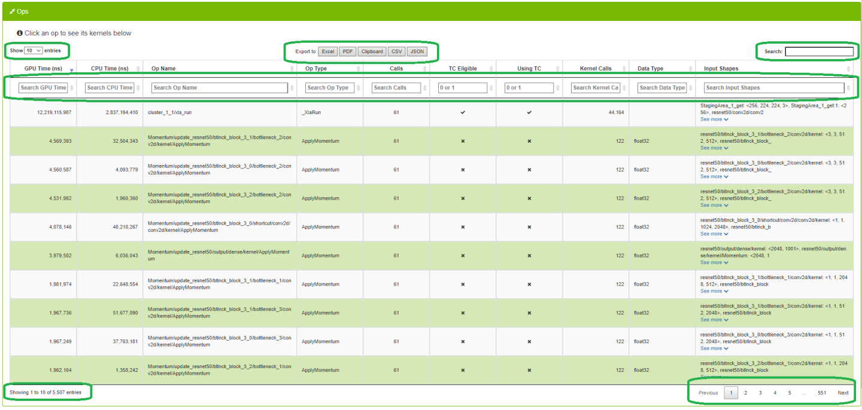862x410 pixels.
Task: Copy the table with the Clipboard button
Action: [372, 51]
